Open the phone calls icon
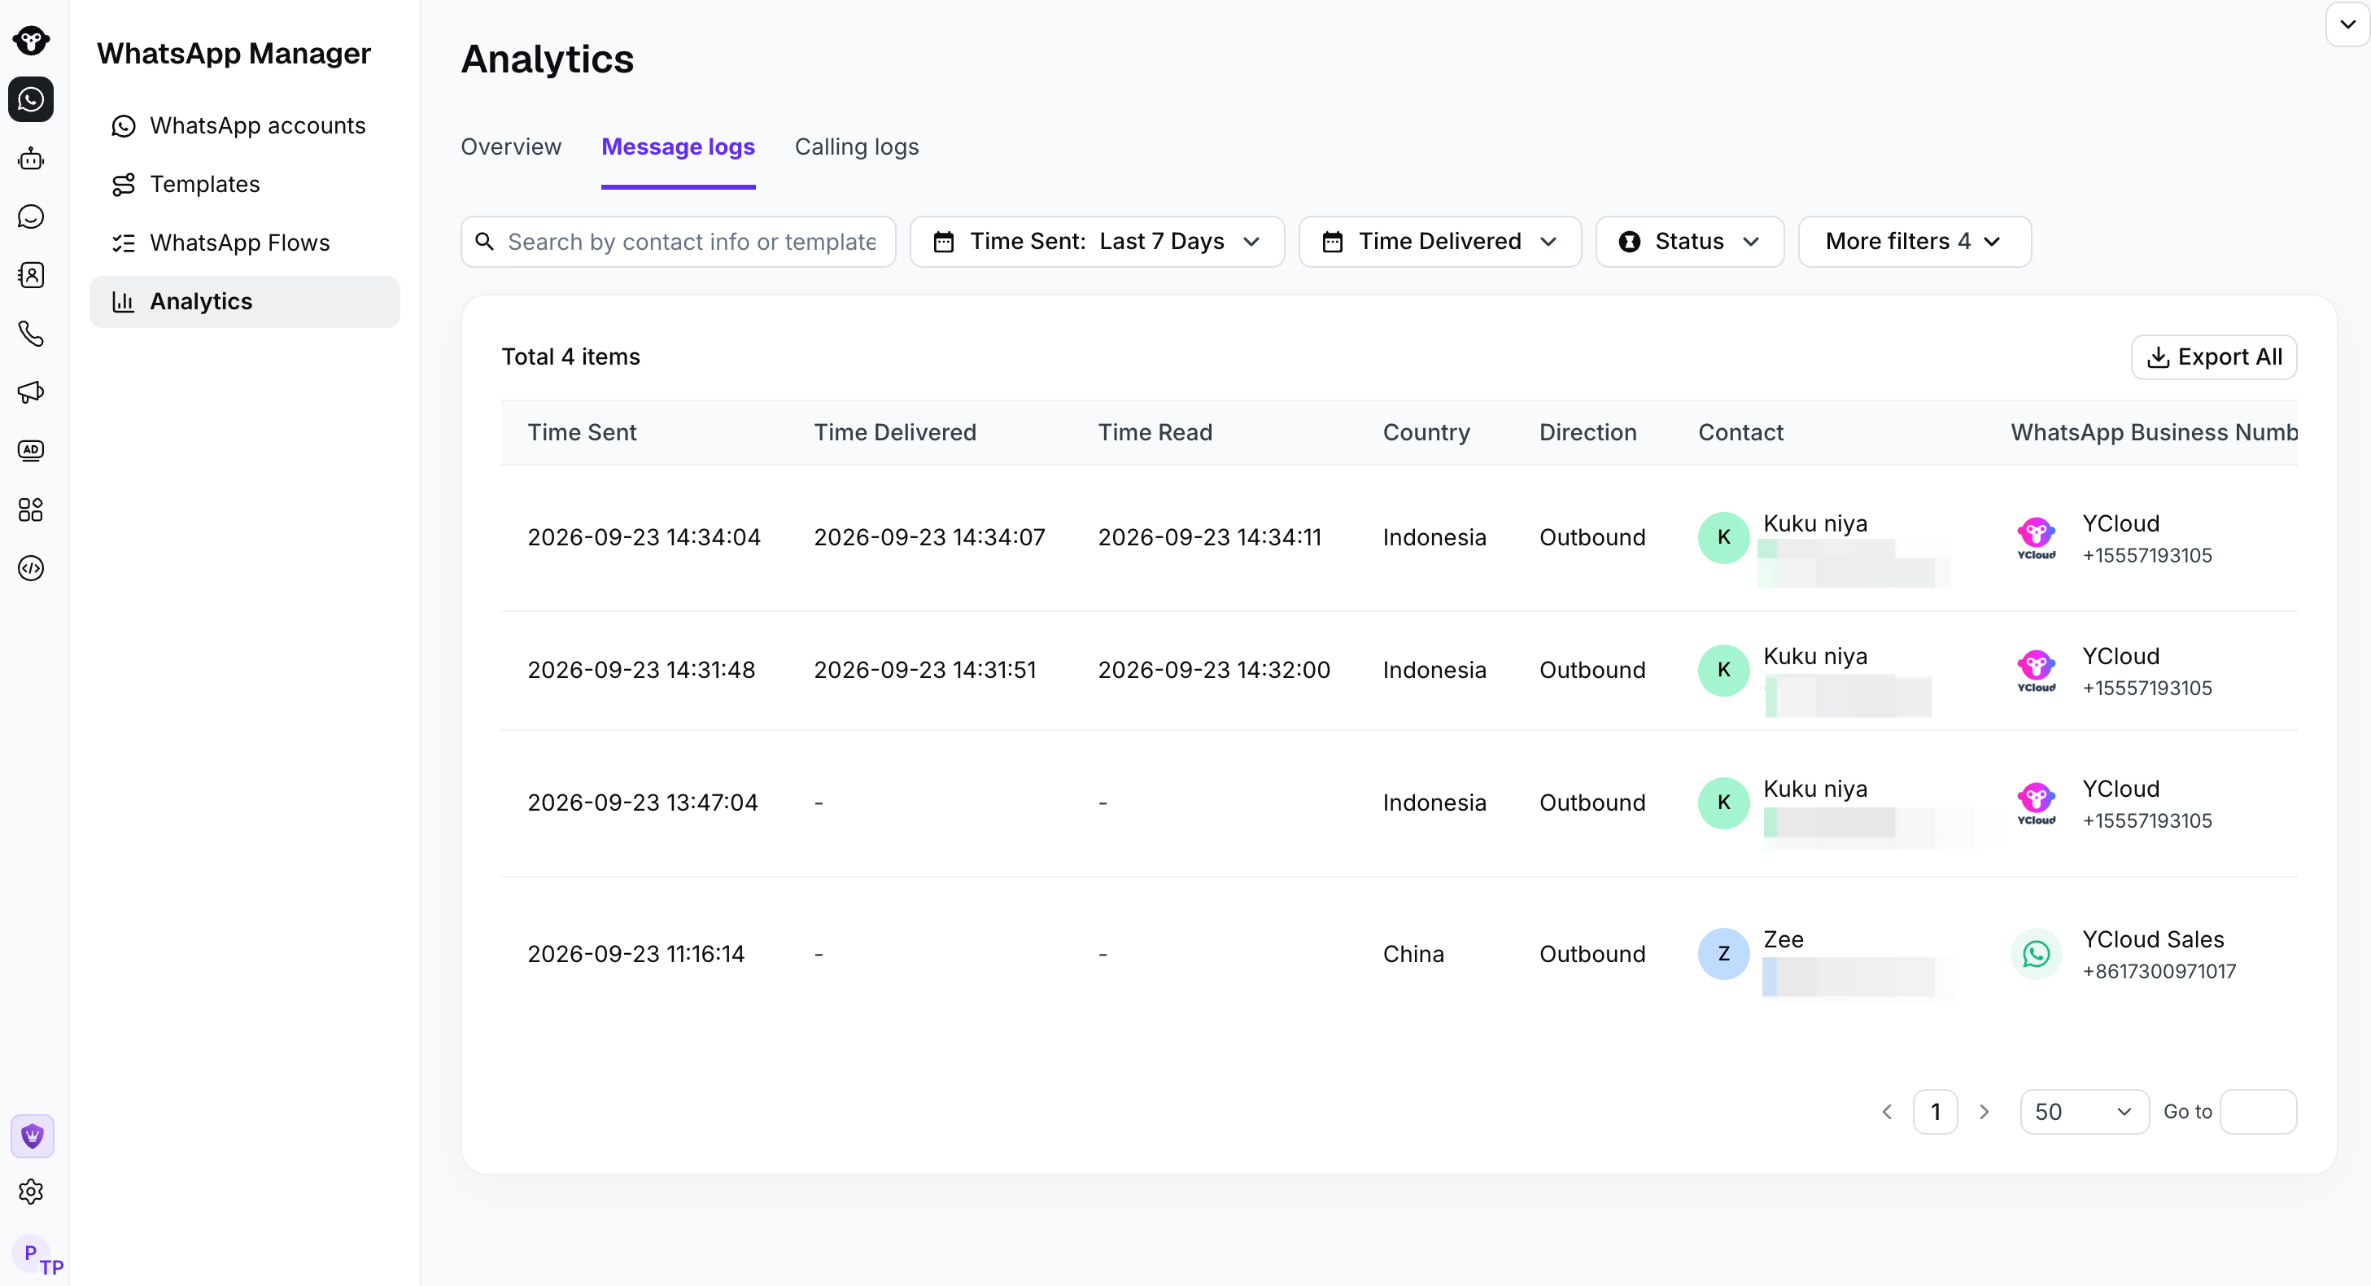The image size is (2371, 1286). (31, 333)
